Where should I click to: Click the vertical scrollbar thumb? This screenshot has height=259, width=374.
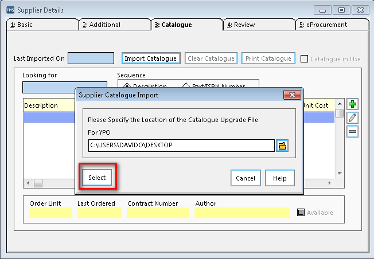(340, 113)
